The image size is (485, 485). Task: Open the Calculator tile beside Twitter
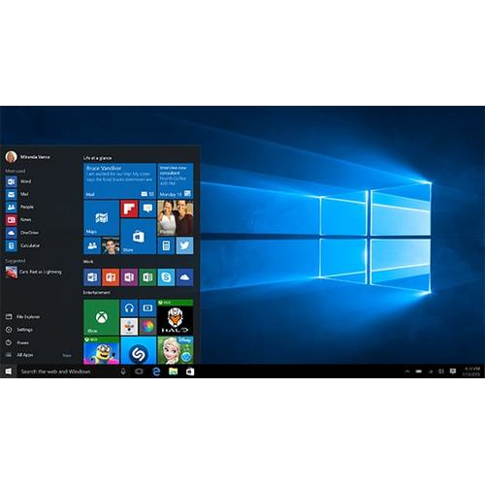click(x=166, y=245)
